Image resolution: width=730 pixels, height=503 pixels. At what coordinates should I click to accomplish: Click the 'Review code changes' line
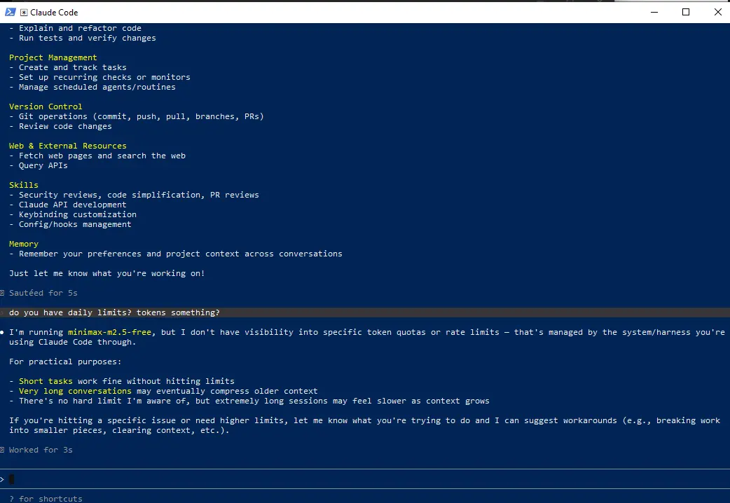pyautogui.click(x=60, y=126)
